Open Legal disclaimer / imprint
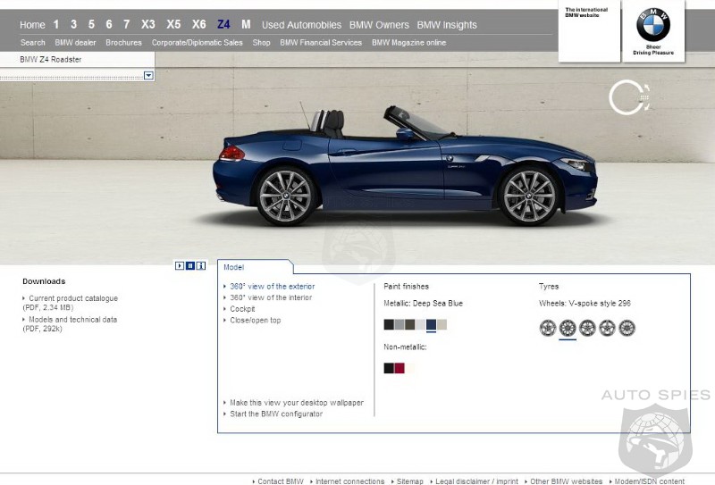The width and height of the screenshot is (715, 485). pyautogui.click(x=476, y=481)
